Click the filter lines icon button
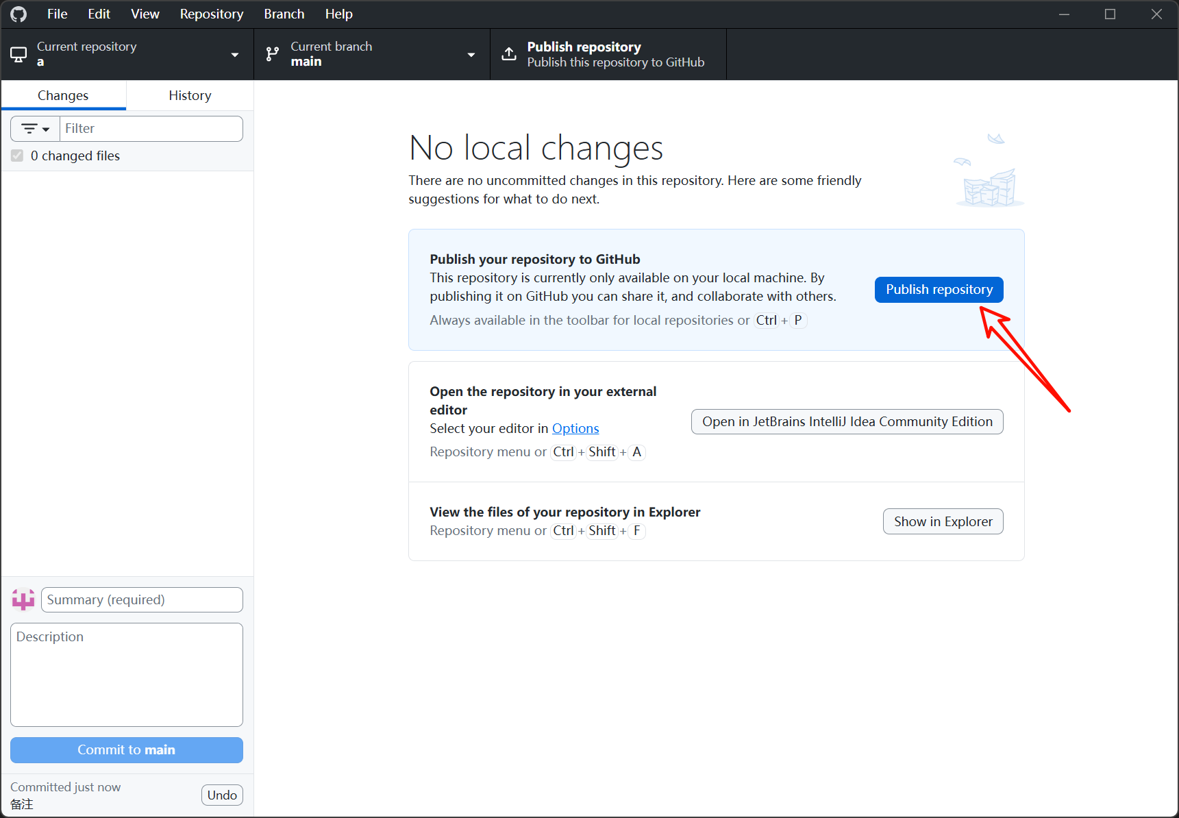This screenshot has height=818, width=1179. [29, 129]
